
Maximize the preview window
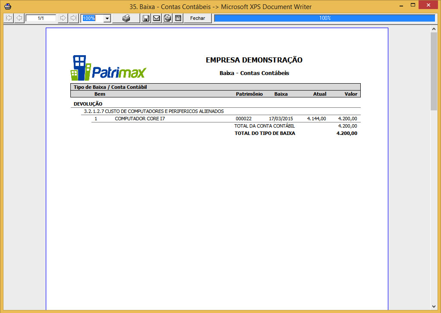pyautogui.click(x=413, y=5)
